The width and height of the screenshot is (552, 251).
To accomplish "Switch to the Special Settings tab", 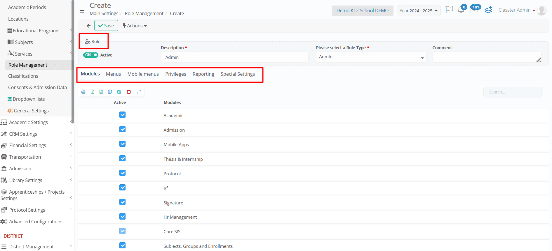I will pyautogui.click(x=238, y=74).
